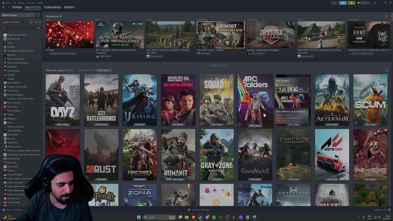393x221 pixels.
Task: Open the Novedades settings gear
Action: tap(60, 16)
